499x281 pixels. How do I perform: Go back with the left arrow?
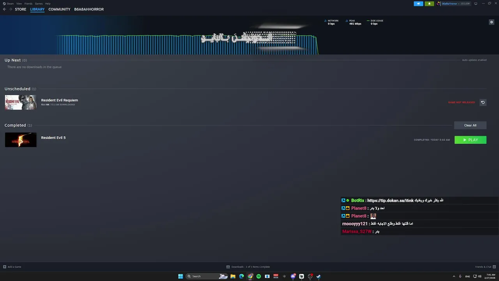click(x=4, y=9)
